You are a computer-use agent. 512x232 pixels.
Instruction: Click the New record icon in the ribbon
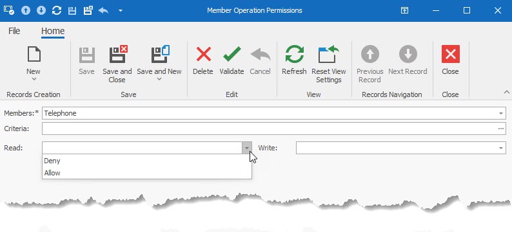pyautogui.click(x=34, y=54)
